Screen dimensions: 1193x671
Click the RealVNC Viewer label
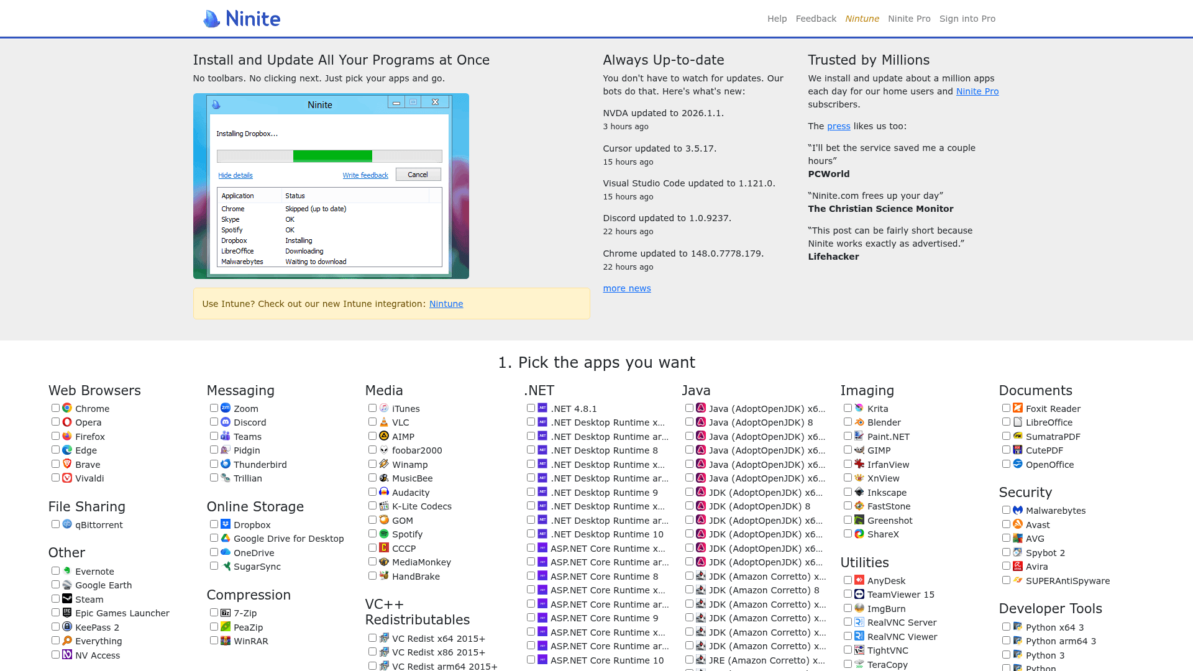coord(902,637)
